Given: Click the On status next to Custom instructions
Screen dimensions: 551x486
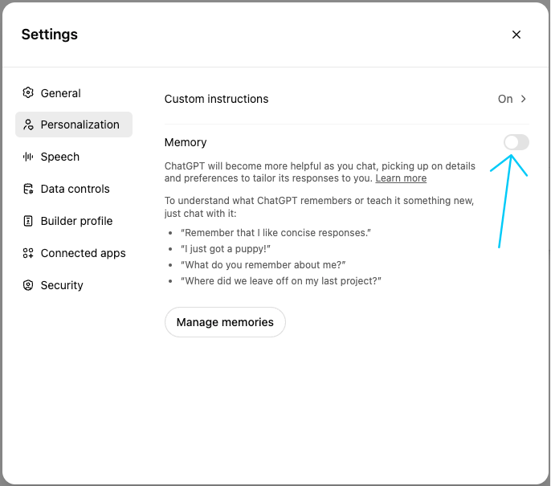Looking at the screenshot, I should [505, 99].
